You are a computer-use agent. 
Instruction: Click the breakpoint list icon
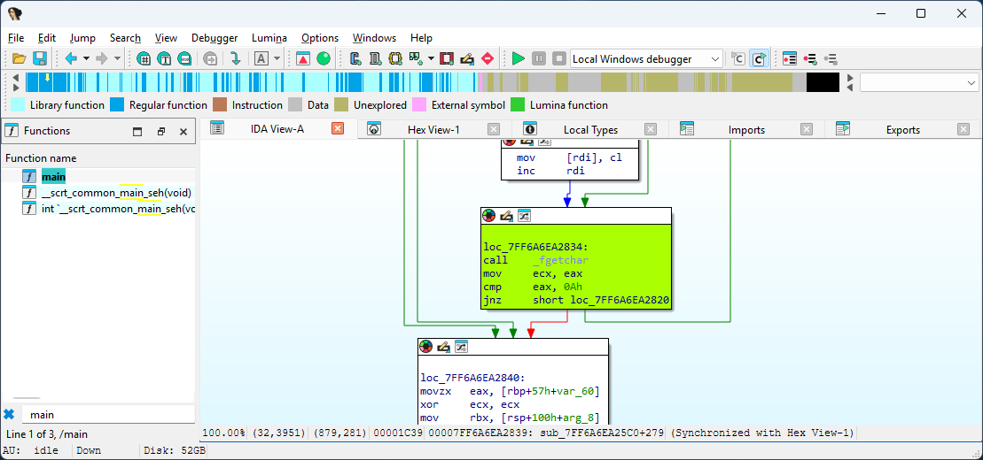(x=789, y=58)
